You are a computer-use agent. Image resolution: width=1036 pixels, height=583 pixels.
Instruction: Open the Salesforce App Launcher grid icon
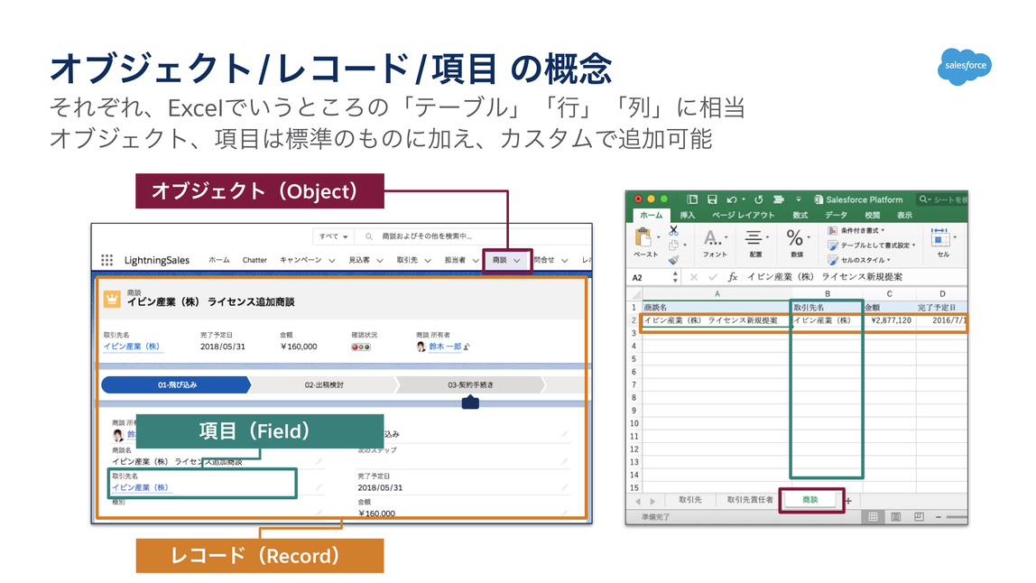106,260
